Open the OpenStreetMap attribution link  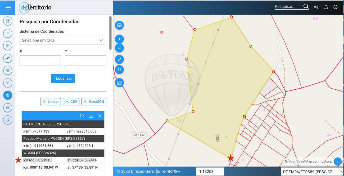[300, 161]
